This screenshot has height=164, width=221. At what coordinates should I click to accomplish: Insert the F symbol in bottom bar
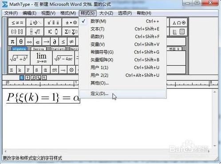coord(29,70)
